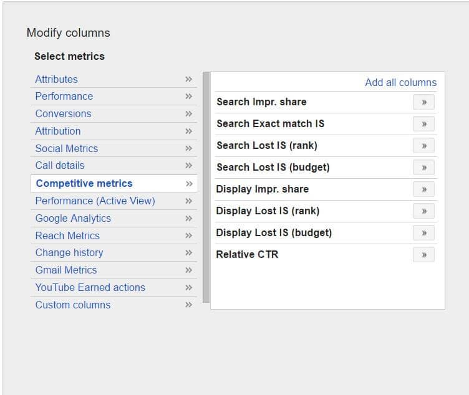Expand the Google Analytics category chevron
The height and width of the screenshot is (395, 469).
pos(188,219)
